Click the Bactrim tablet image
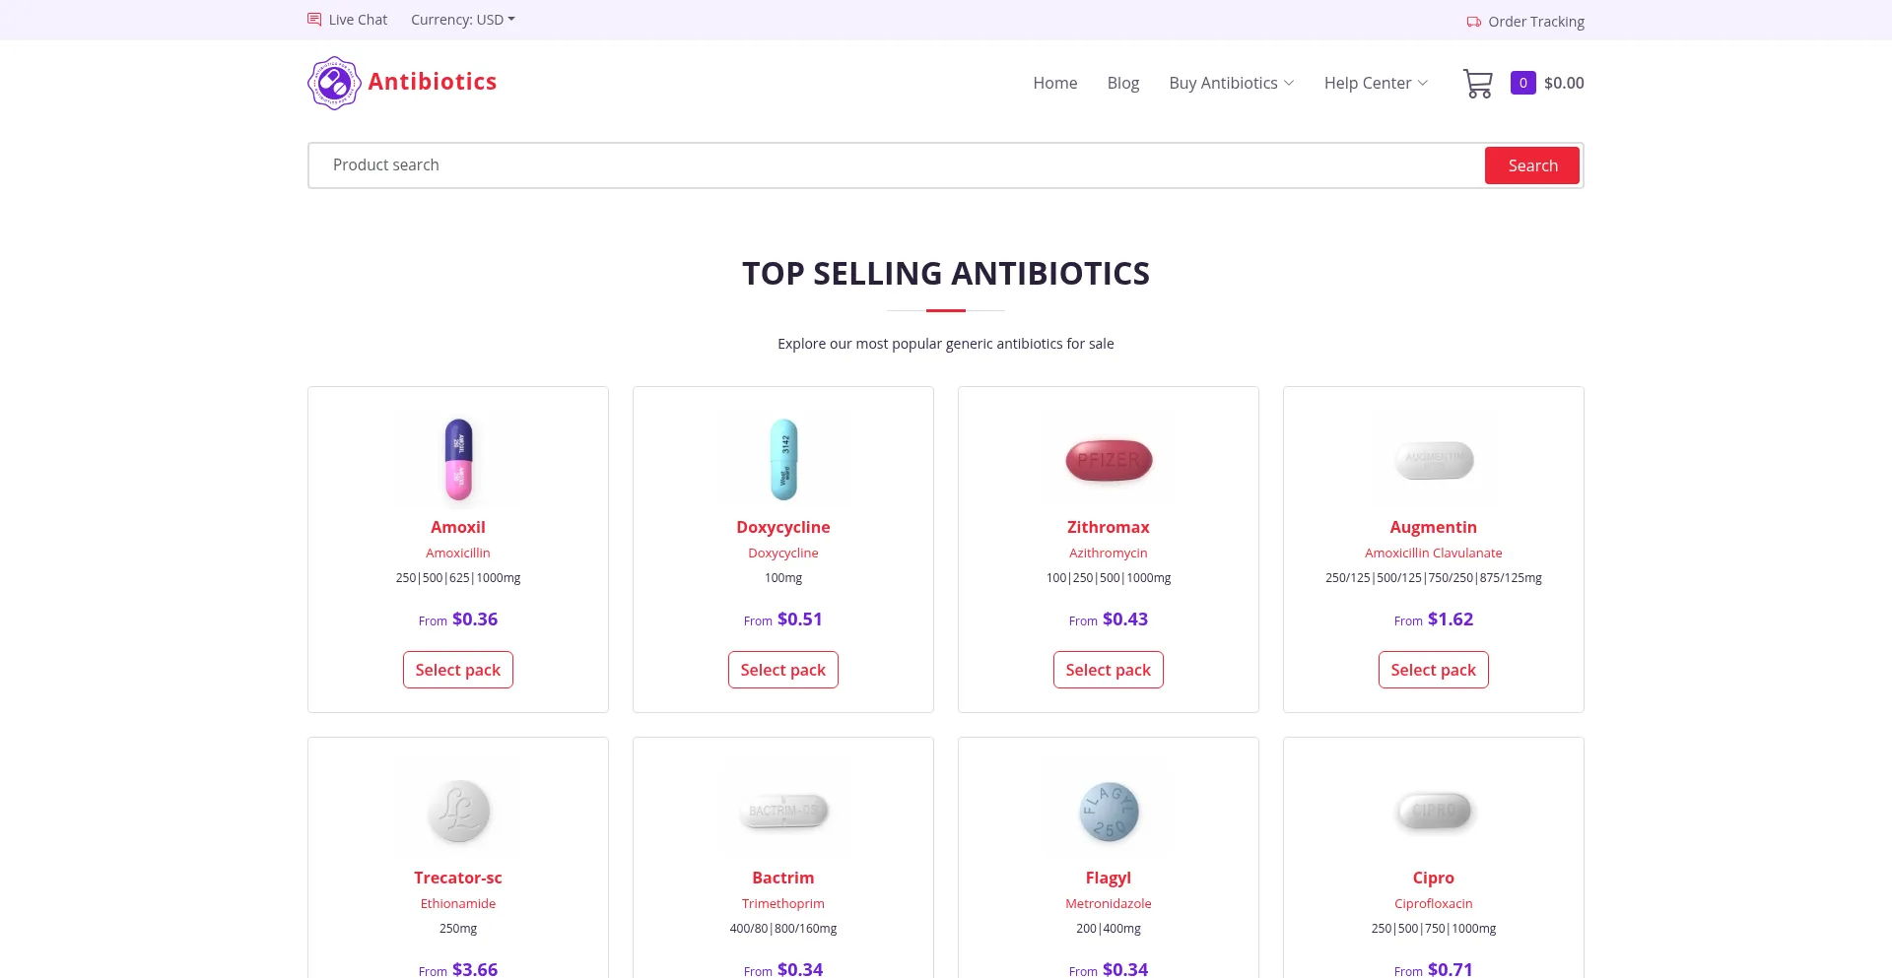1892x978 pixels. pos(783,811)
